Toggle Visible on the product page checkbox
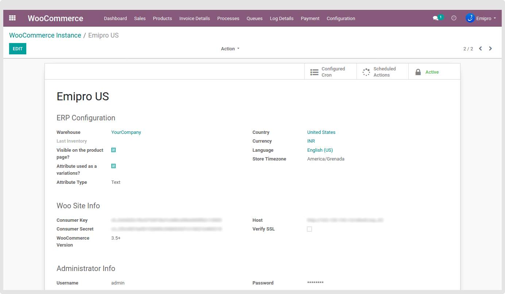 (x=113, y=150)
